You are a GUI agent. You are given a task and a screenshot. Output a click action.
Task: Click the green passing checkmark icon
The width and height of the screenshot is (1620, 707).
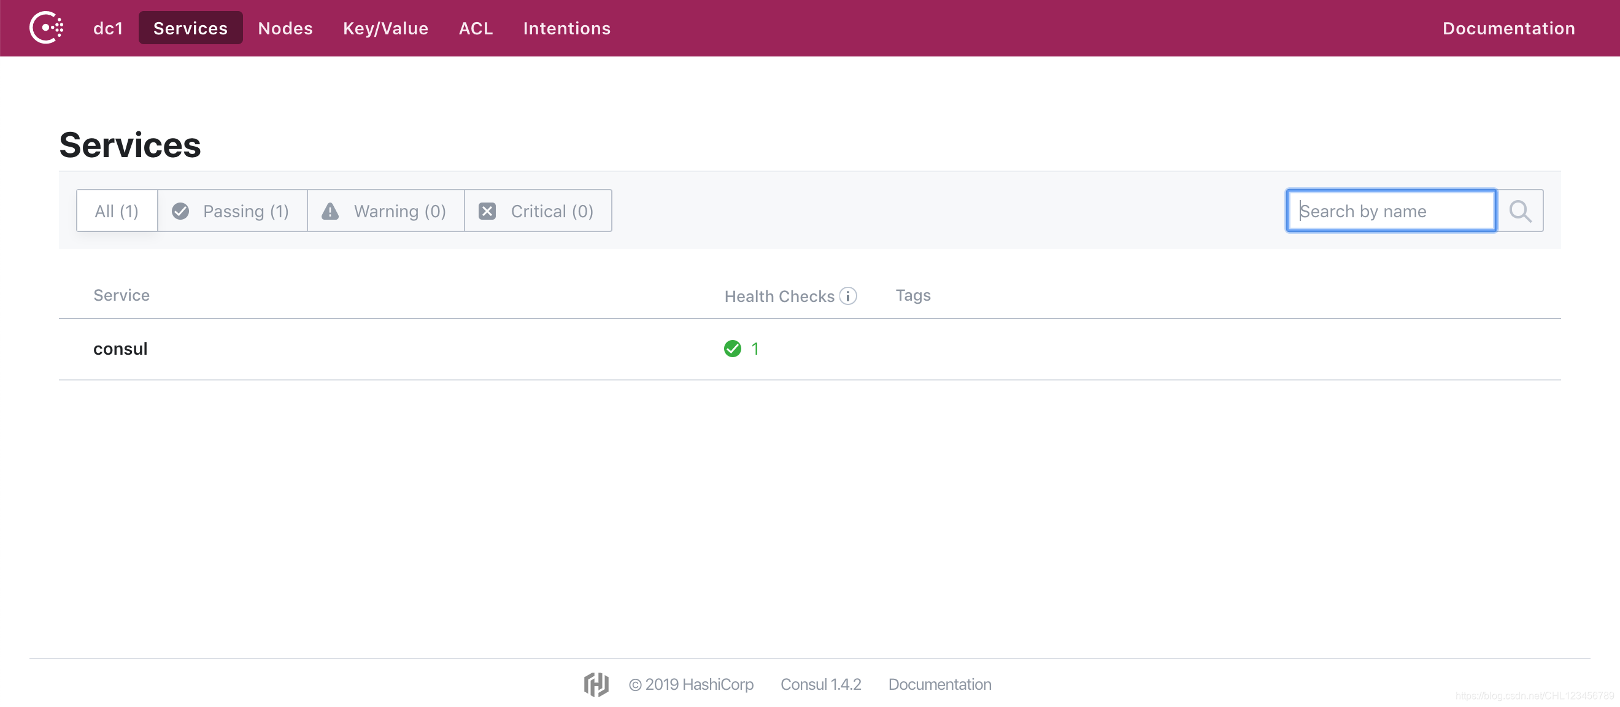(x=732, y=349)
